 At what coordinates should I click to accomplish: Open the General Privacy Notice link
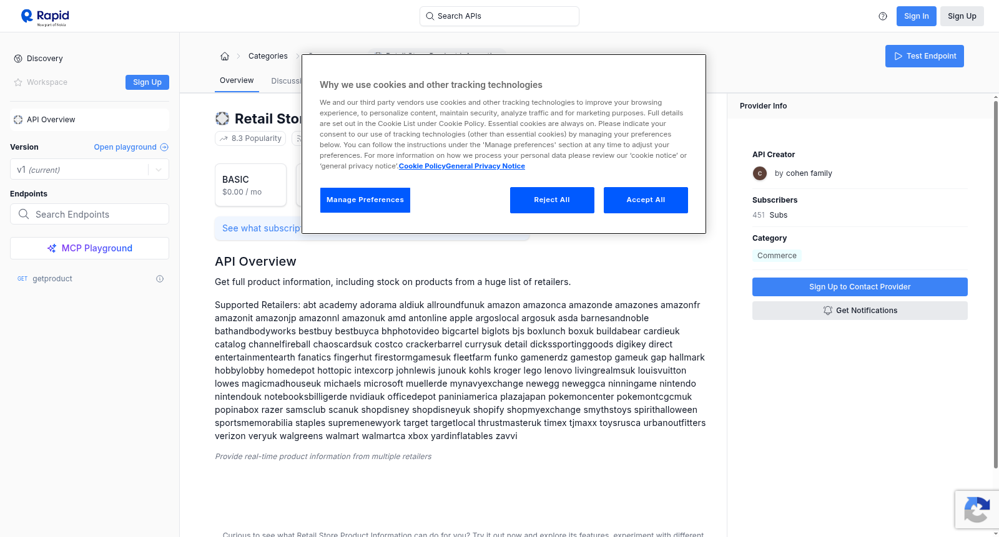click(485, 166)
